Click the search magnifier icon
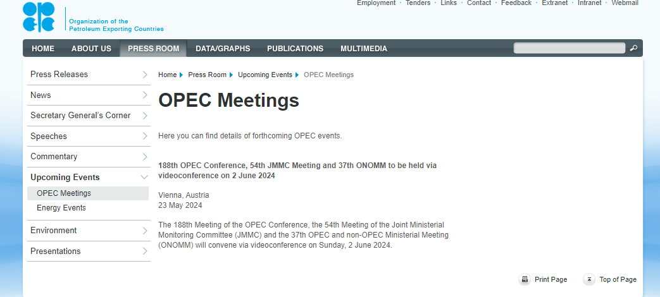 click(633, 48)
